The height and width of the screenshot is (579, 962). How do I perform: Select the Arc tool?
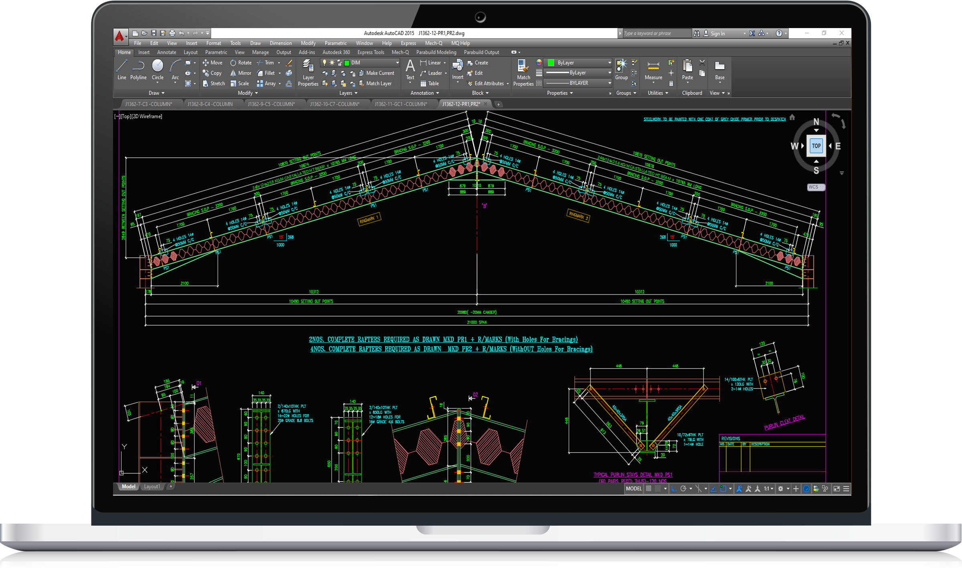click(175, 71)
